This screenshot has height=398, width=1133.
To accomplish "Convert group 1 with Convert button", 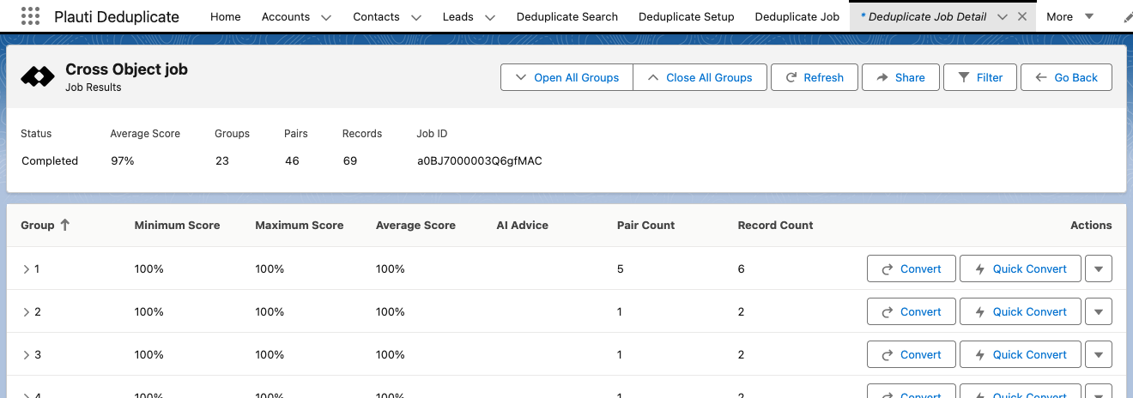I will pos(912,268).
